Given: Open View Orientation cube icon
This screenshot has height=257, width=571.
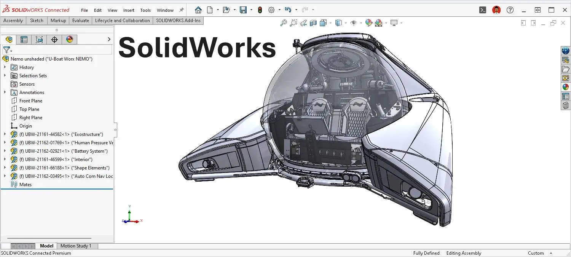Looking at the screenshot, I should coord(323,23).
